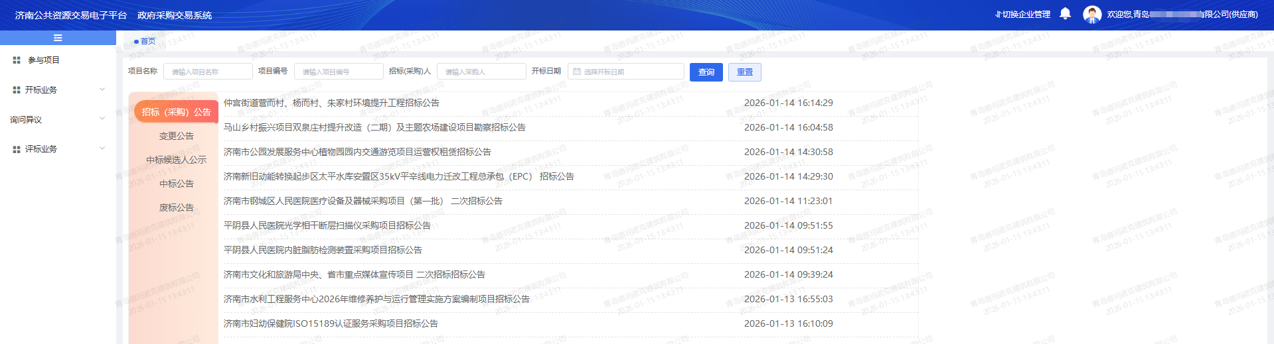Image resolution: width=1274 pixels, height=344 pixels.
Task: Click the 评标业务 grid icon
Action: pos(17,150)
